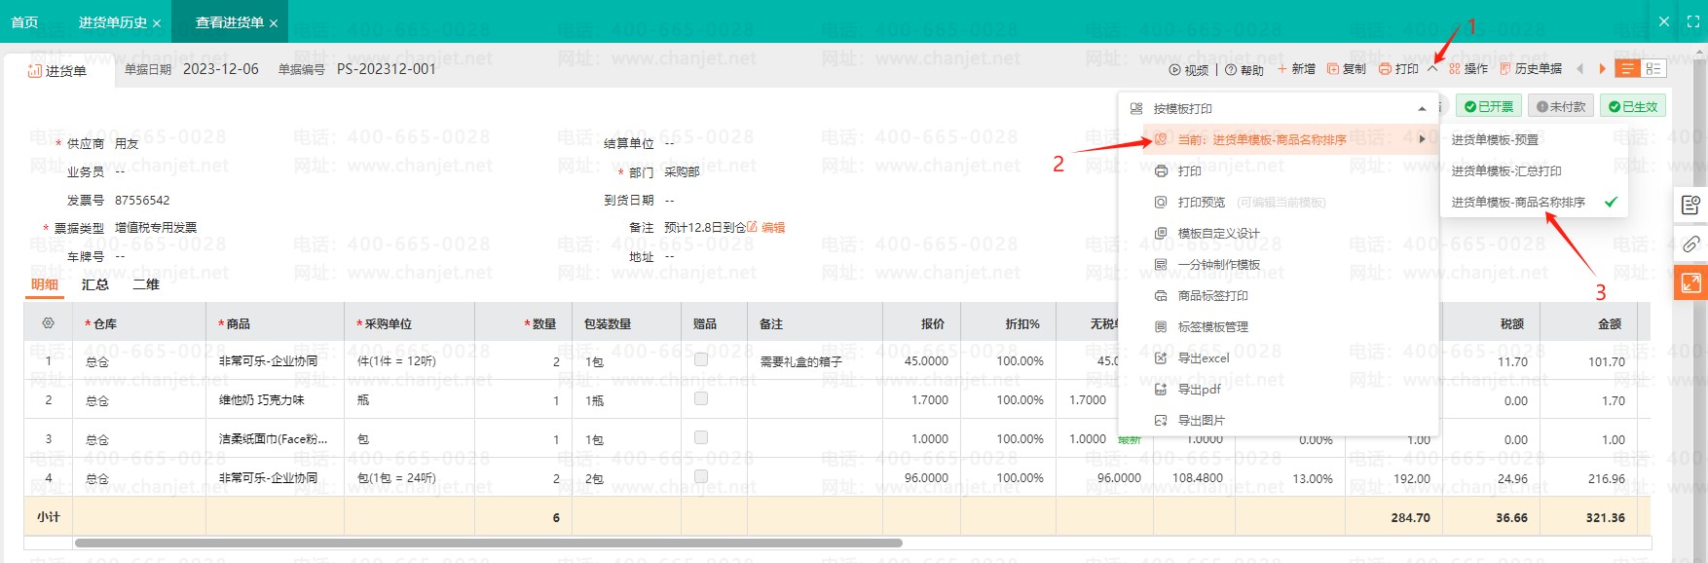Expand the current template submenu arrow

(x=1422, y=139)
